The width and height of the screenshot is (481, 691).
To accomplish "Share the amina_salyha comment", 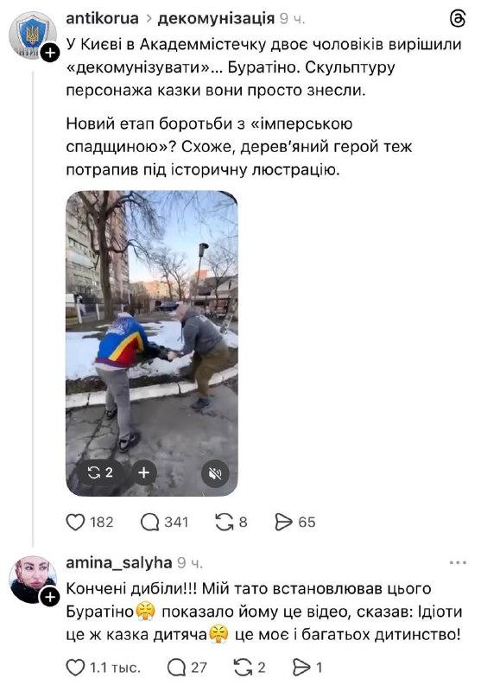I will (x=301, y=667).
